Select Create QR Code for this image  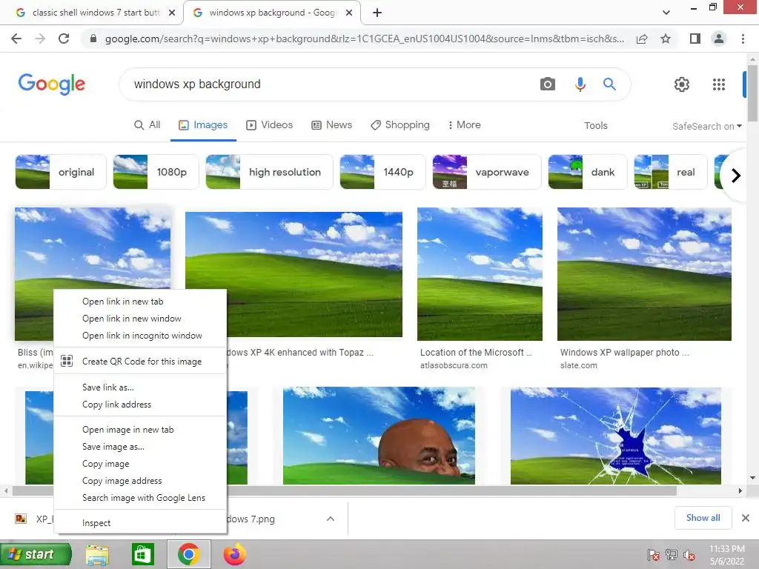140,362
